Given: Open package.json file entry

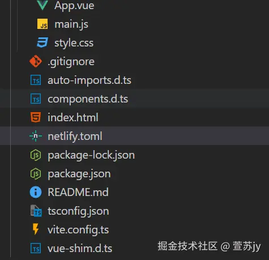Looking at the screenshot, I should (x=79, y=174).
